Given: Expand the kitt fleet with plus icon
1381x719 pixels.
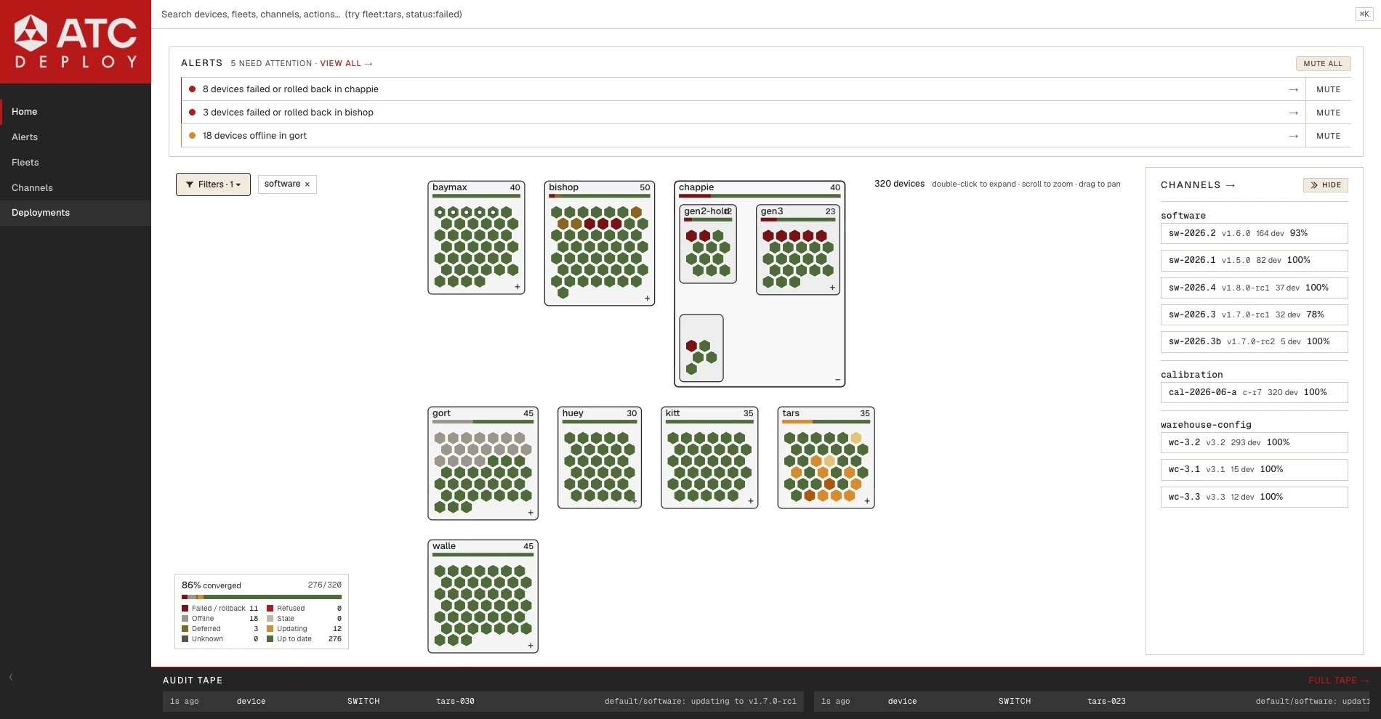Looking at the screenshot, I should coord(751,501).
